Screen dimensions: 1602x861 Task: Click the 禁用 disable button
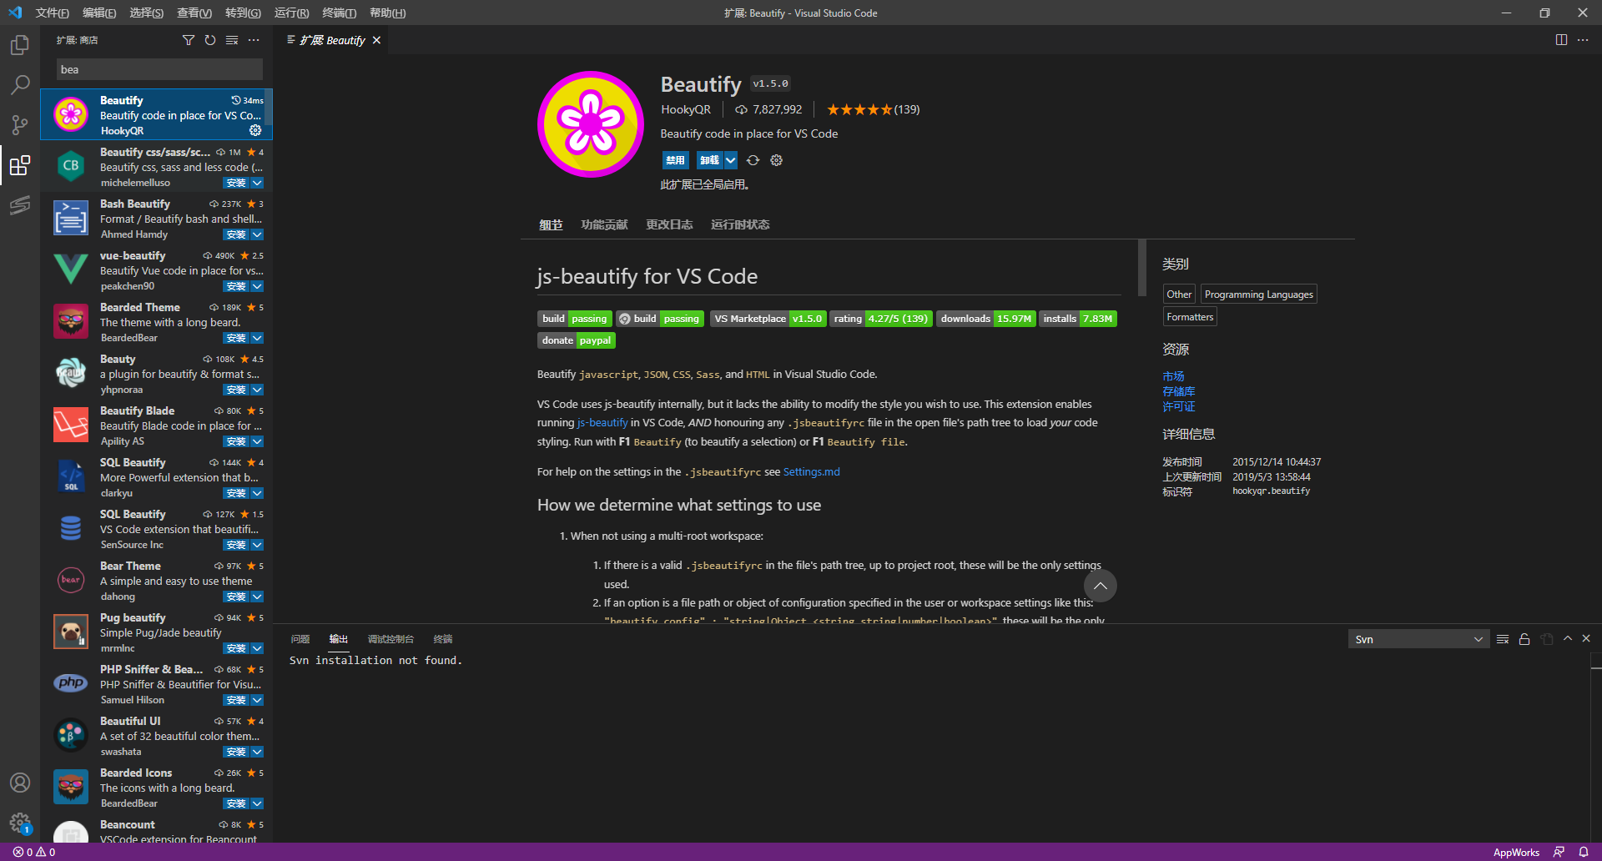[x=675, y=160]
